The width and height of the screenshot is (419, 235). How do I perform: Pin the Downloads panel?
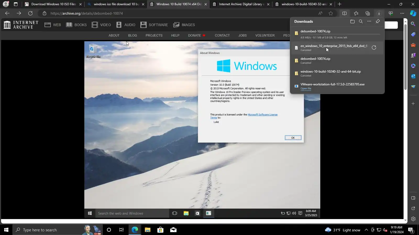coord(378,21)
